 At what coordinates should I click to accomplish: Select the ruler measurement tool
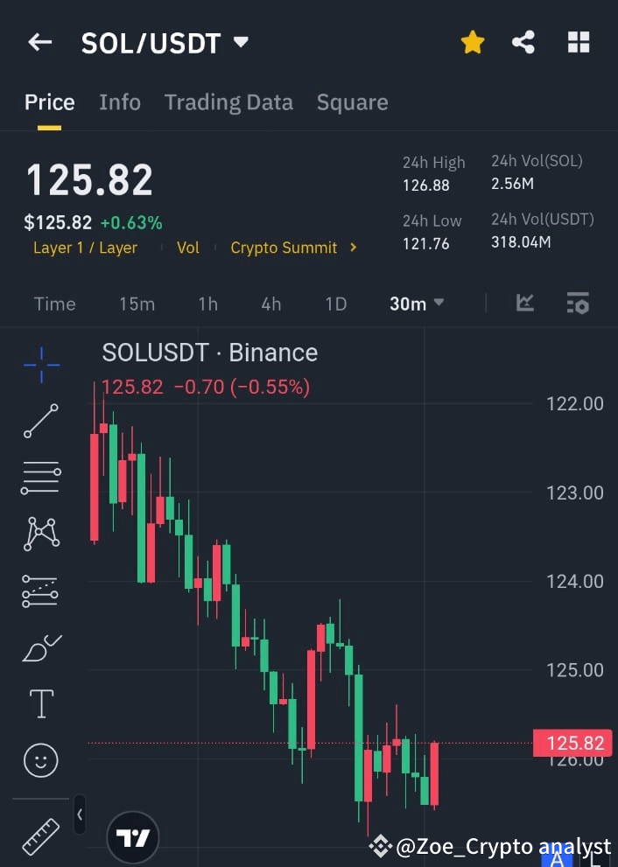[40, 836]
